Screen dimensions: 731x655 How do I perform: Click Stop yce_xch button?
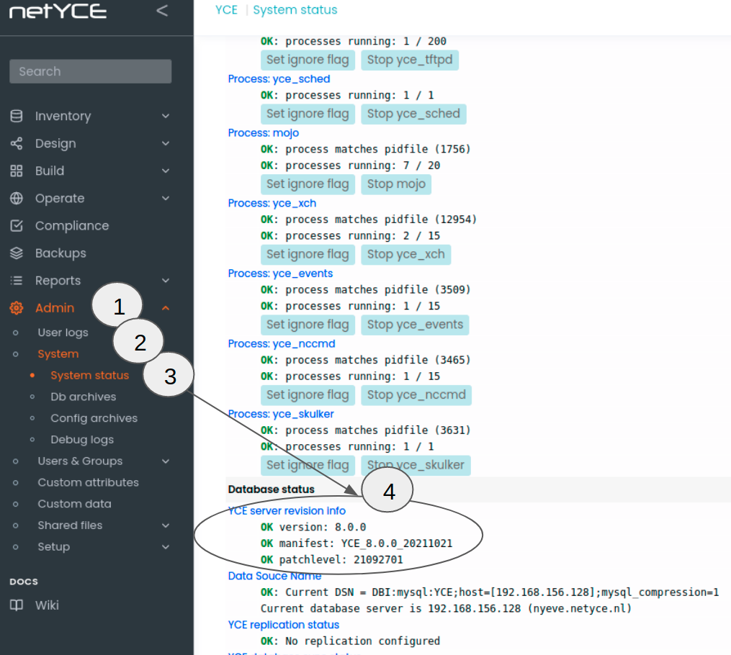[406, 255]
